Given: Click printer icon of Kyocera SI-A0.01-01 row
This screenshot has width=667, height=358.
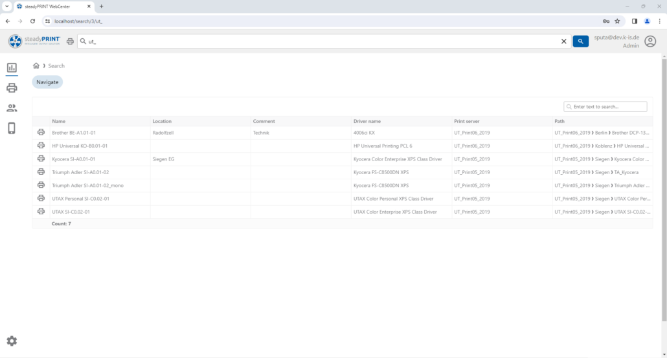Looking at the screenshot, I should click(x=41, y=159).
